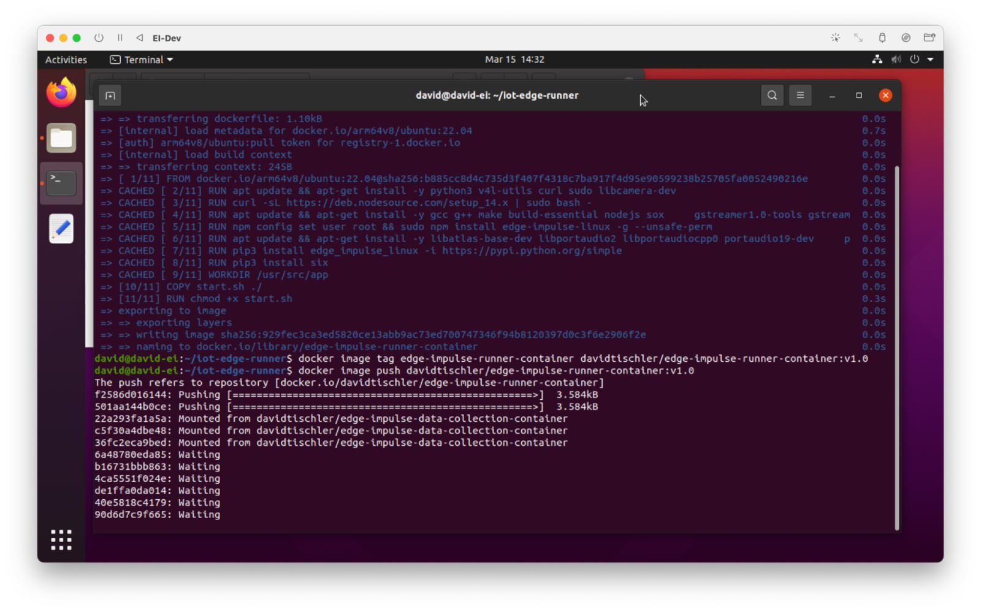This screenshot has height=612, width=981.
Task: Open the Files app in dock
Action: 61,138
